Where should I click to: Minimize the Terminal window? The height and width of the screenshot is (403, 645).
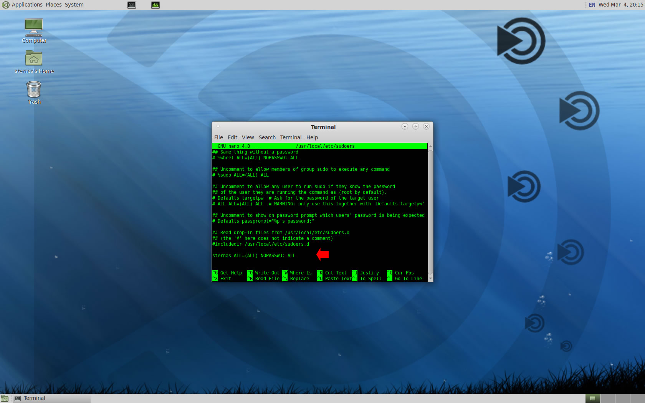click(x=405, y=126)
